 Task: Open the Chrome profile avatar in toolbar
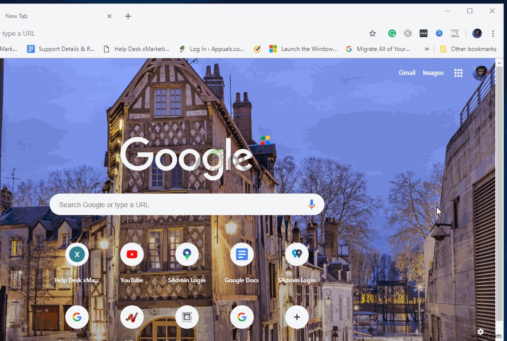click(477, 33)
